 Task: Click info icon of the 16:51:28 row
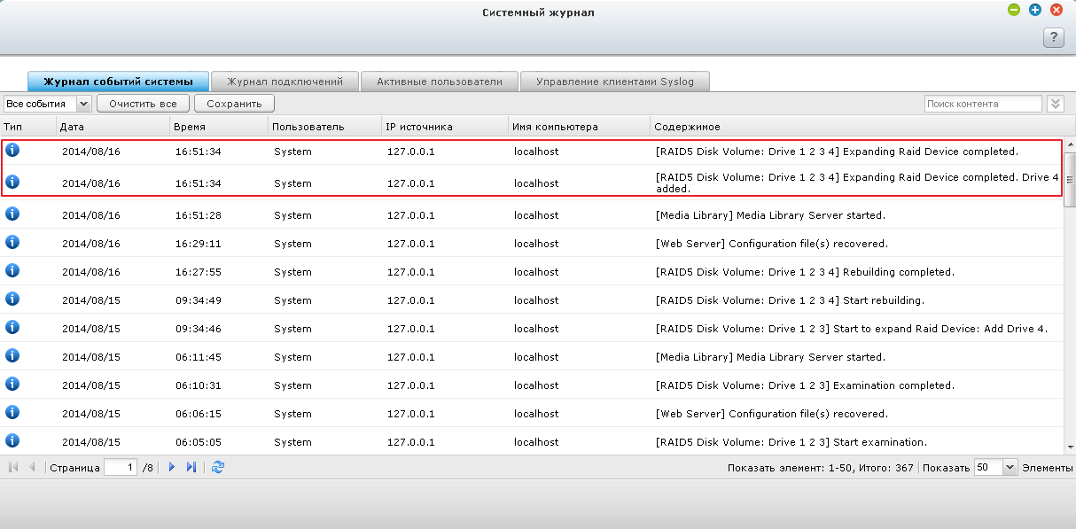click(x=12, y=214)
